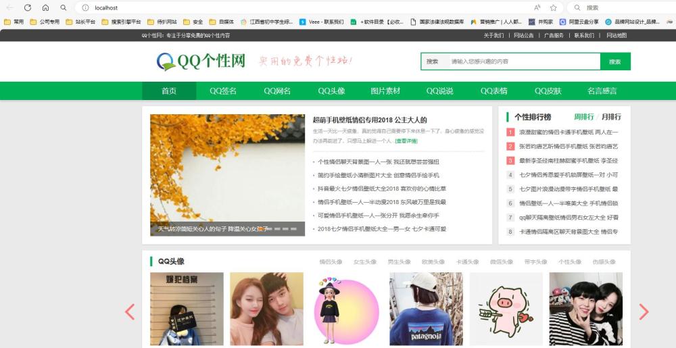Switch ranking to 周排行 tab
The image size is (676, 348).
click(x=584, y=117)
